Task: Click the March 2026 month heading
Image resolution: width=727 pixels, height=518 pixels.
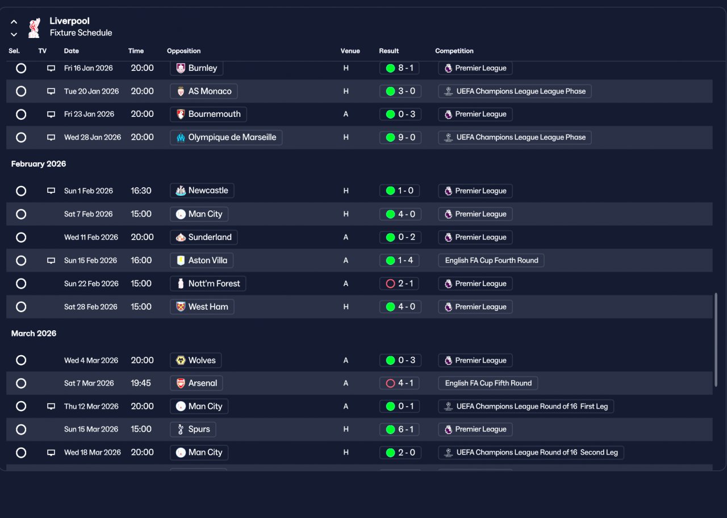Action: click(34, 334)
